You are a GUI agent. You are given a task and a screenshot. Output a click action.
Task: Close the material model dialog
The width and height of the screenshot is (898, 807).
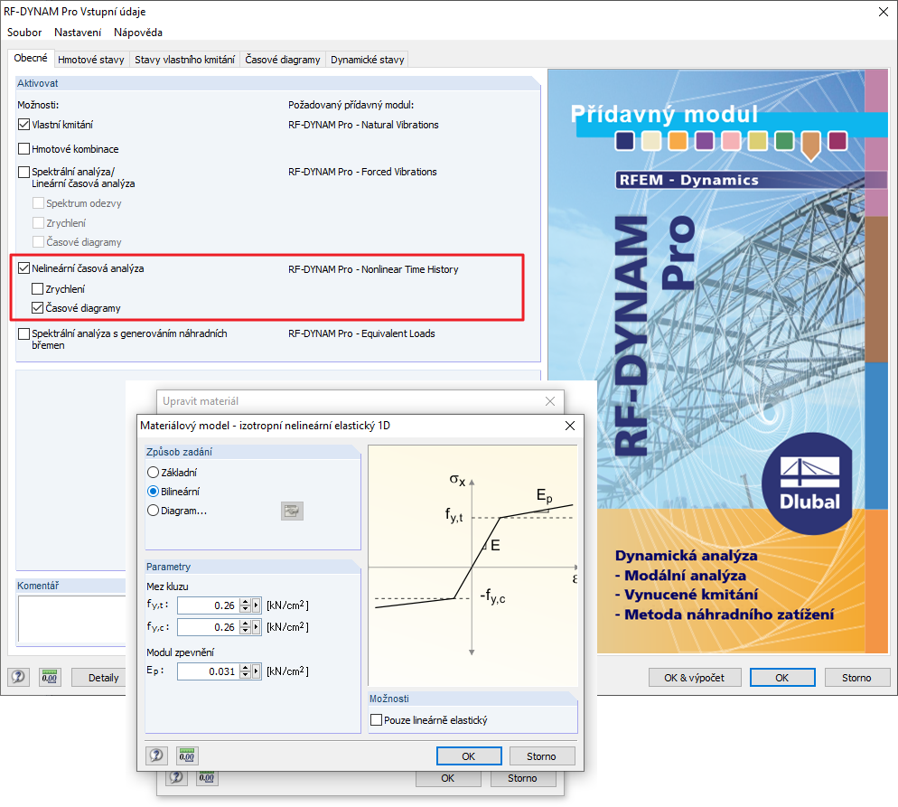570,426
